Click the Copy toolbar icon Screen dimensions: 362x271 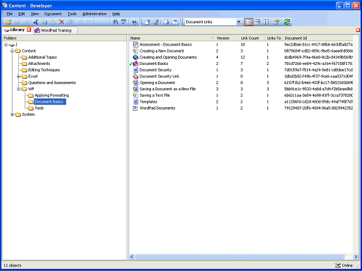click(x=44, y=22)
